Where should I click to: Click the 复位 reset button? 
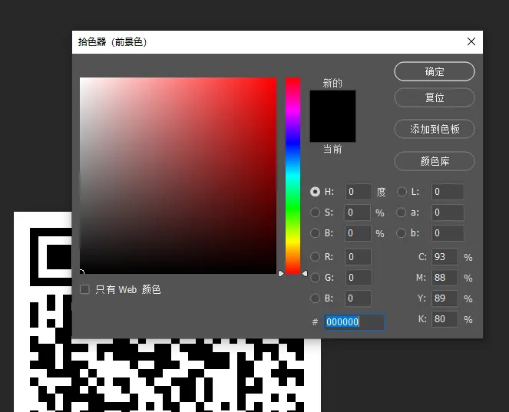coord(434,98)
